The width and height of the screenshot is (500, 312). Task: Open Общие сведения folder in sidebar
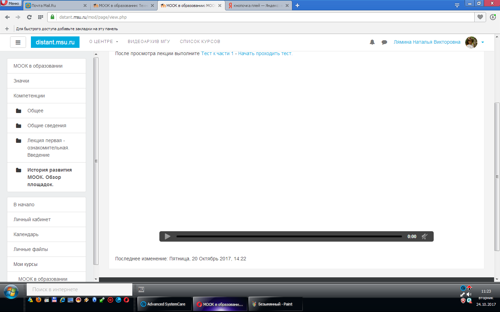[x=47, y=125]
